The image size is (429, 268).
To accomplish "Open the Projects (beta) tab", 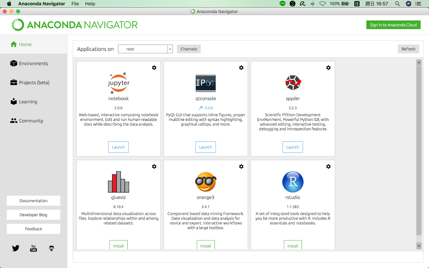I will pyautogui.click(x=34, y=83).
